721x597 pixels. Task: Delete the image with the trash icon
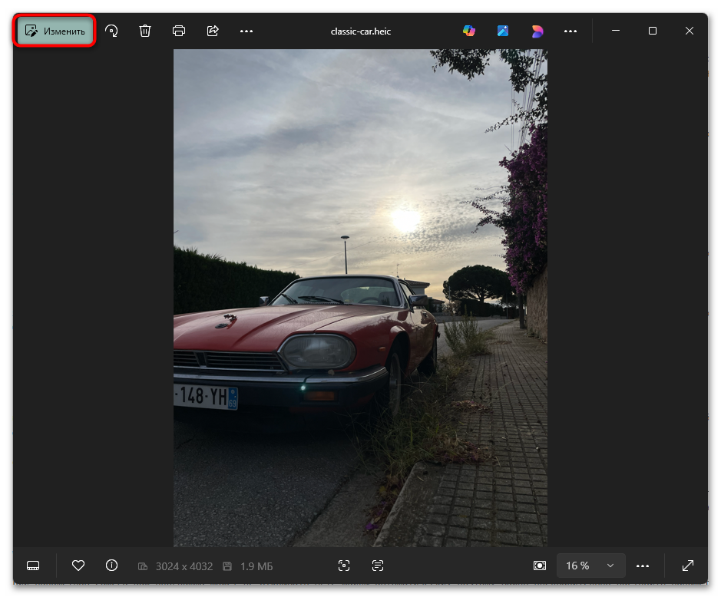click(145, 31)
